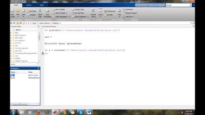The image size is (205, 115).
Task: Click the Workspace horizontal scrollbar thumb
Action: point(20,104)
